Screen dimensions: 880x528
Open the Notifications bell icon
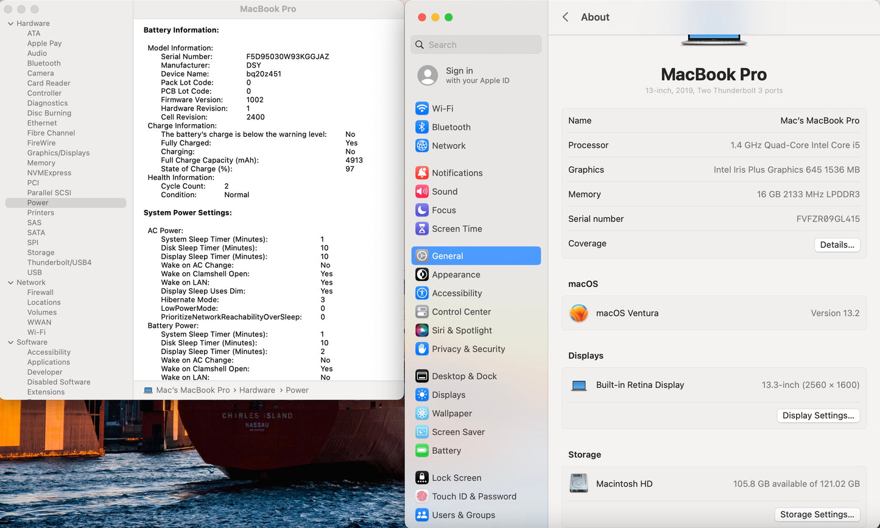(422, 173)
